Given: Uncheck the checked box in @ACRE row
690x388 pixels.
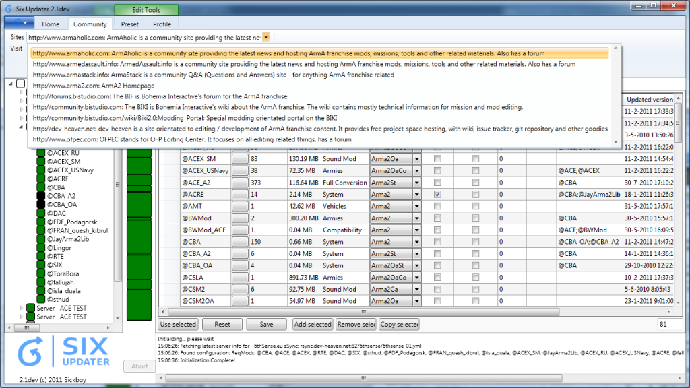Looking at the screenshot, I should coord(437,195).
